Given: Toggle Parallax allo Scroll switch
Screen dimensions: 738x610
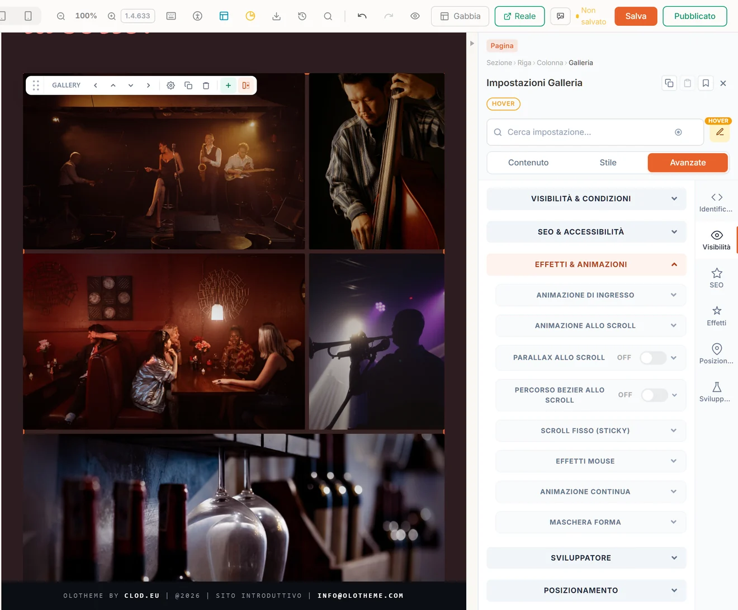Looking at the screenshot, I should [653, 358].
